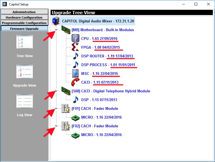Screen dimensions: 215x162
Task: Select the DSP PROCESS - 1.01 entry
Action: click(108, 65)
